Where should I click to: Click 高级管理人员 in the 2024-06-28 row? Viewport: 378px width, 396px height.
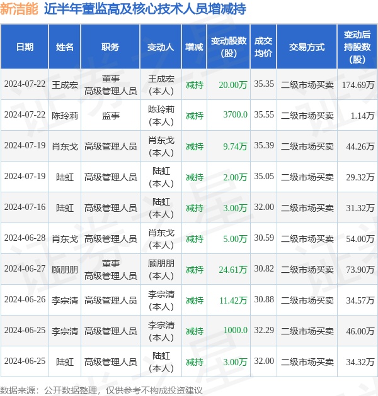(x=111, y=239)
